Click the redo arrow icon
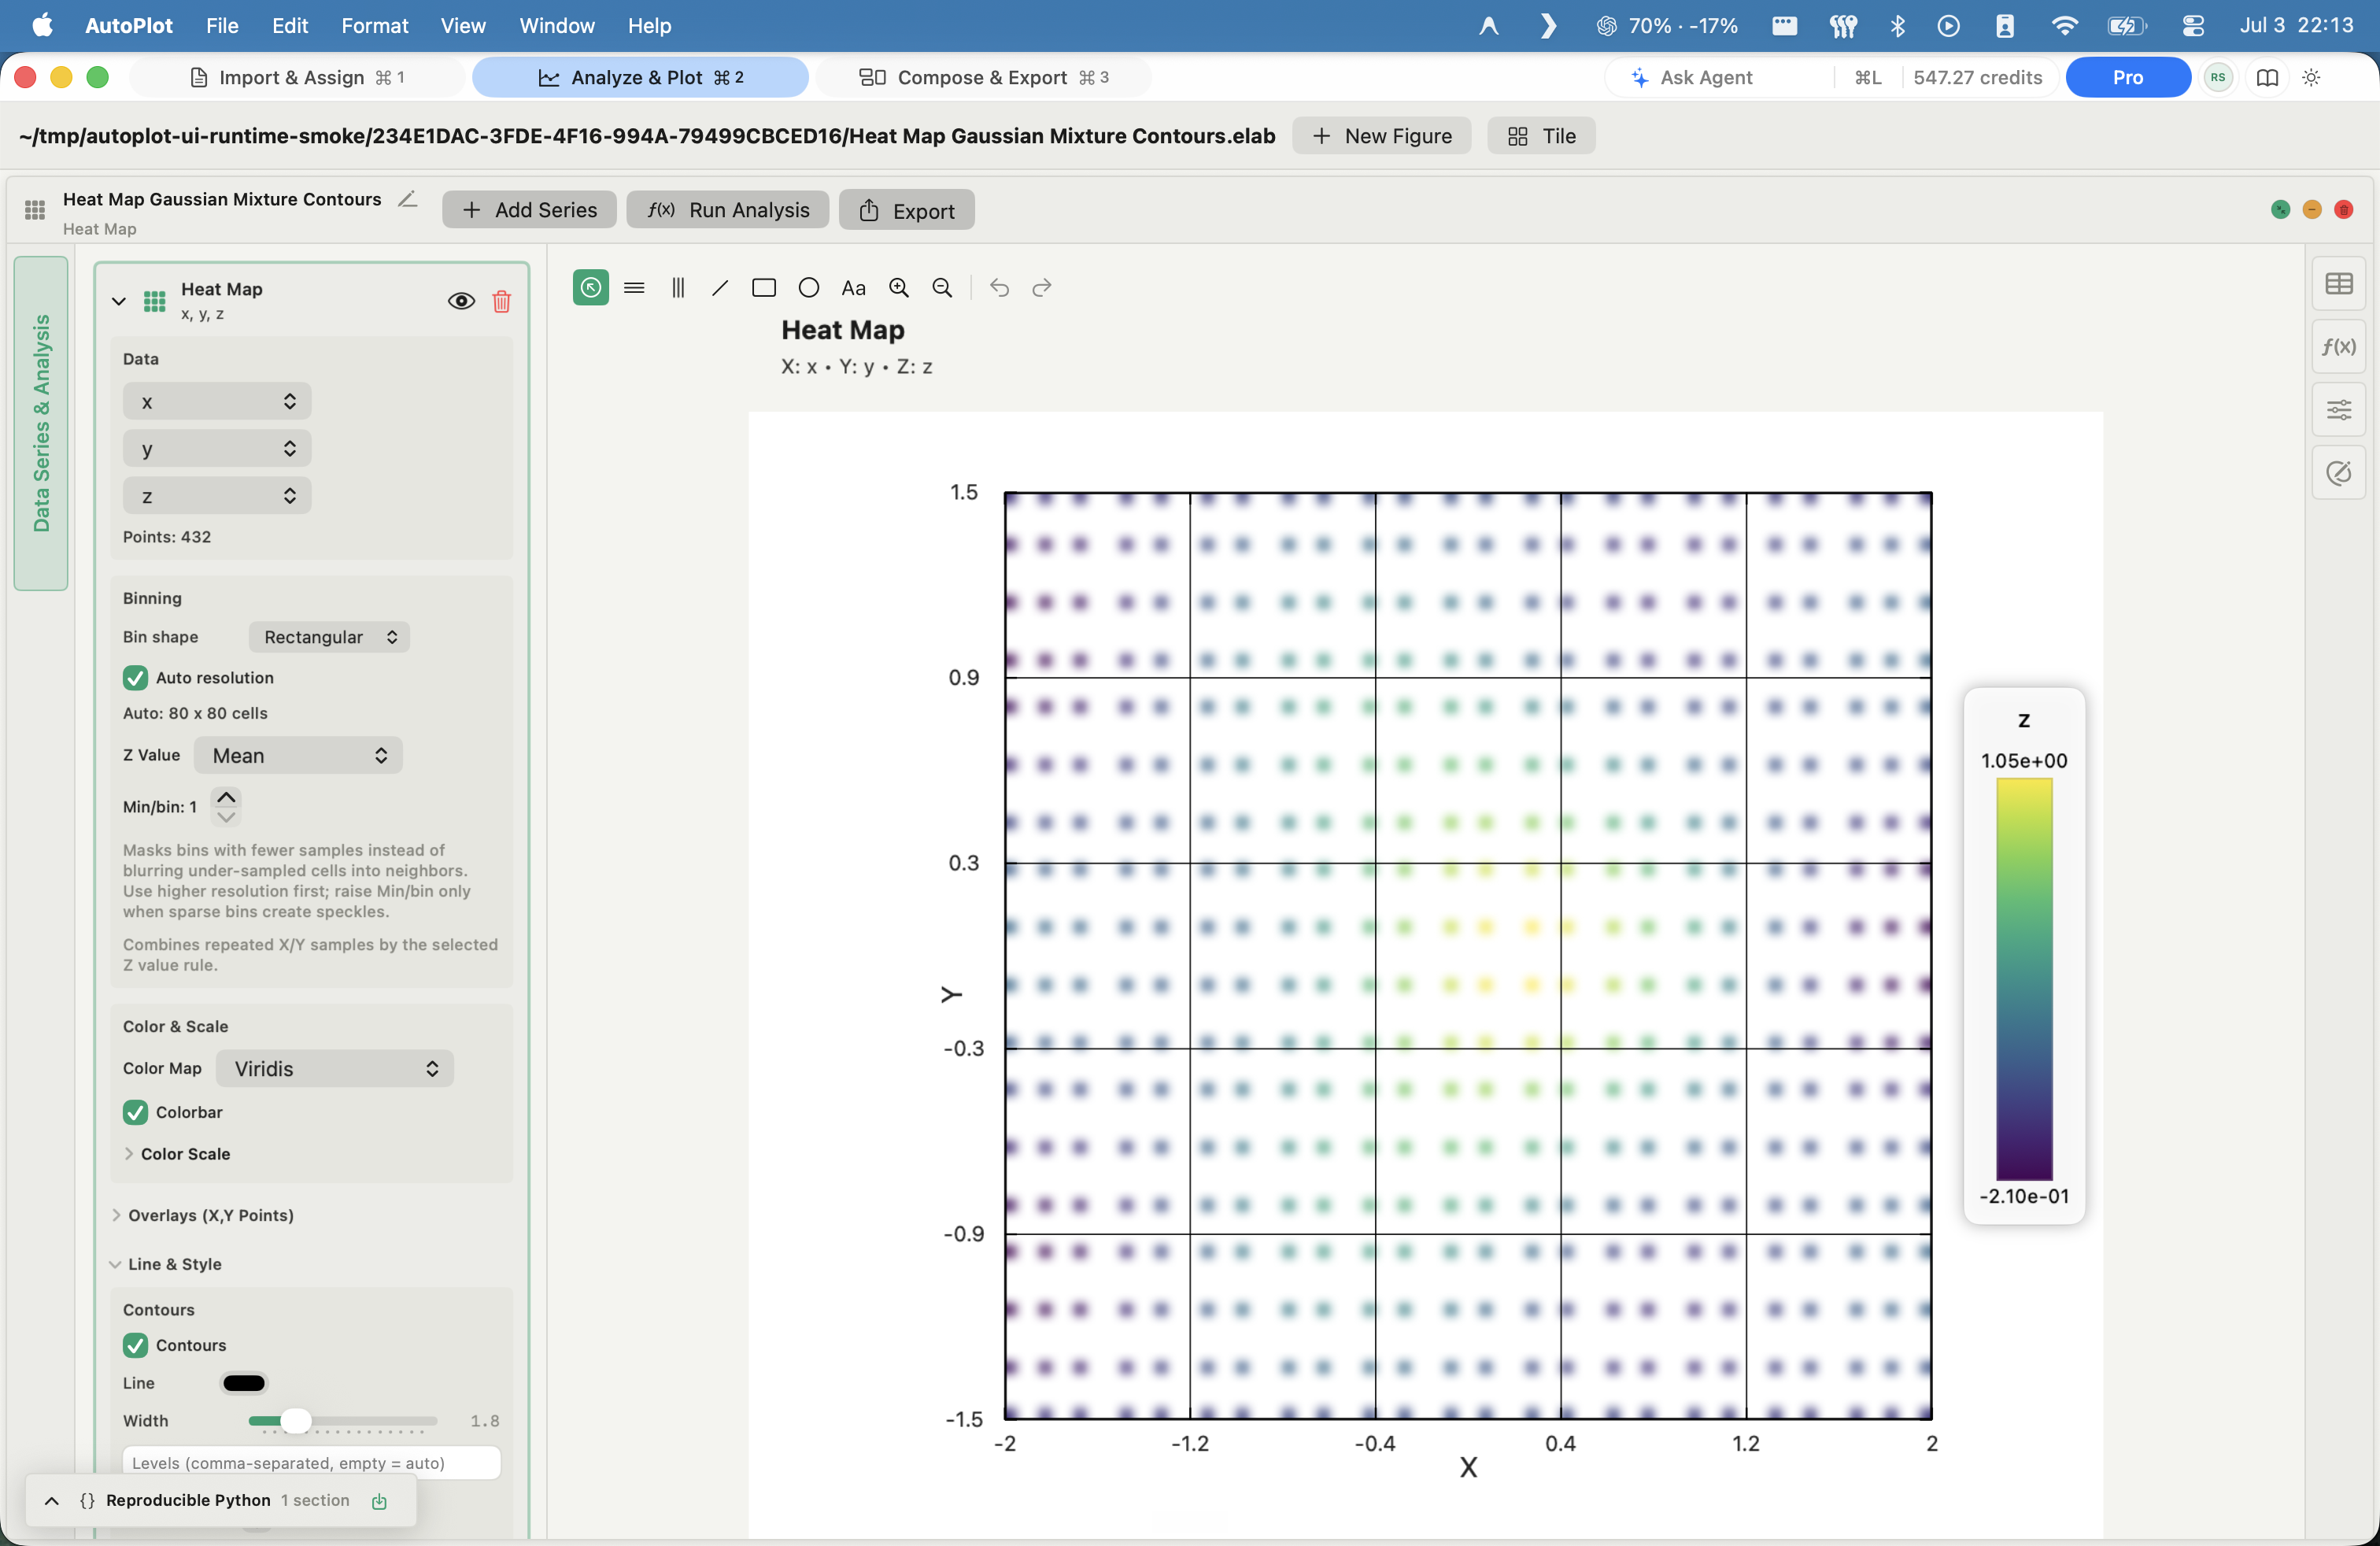The height and width of the screenshot is (1546, 2380). (1042, 288)
